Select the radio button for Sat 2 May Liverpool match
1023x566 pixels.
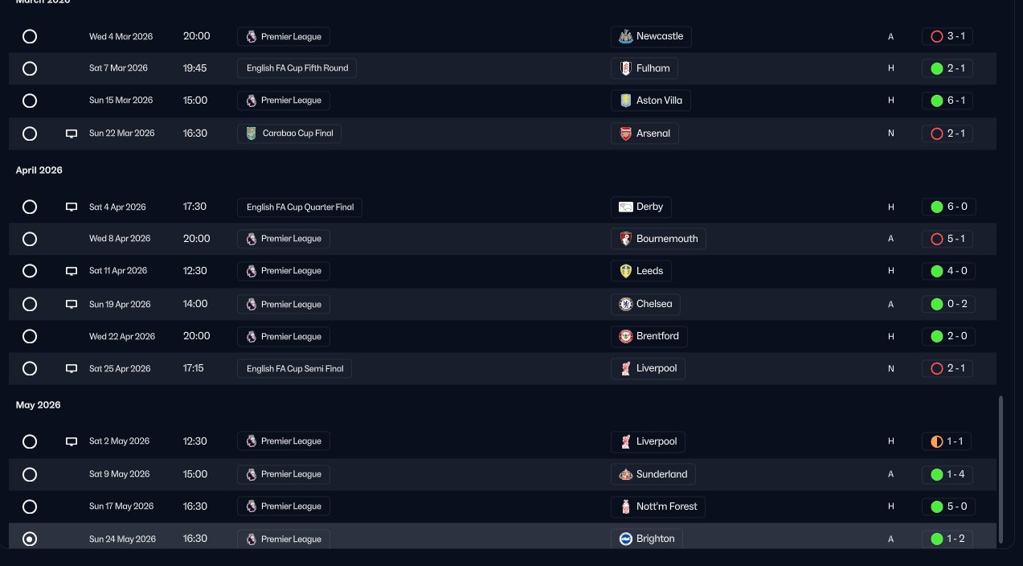[30, 441]
